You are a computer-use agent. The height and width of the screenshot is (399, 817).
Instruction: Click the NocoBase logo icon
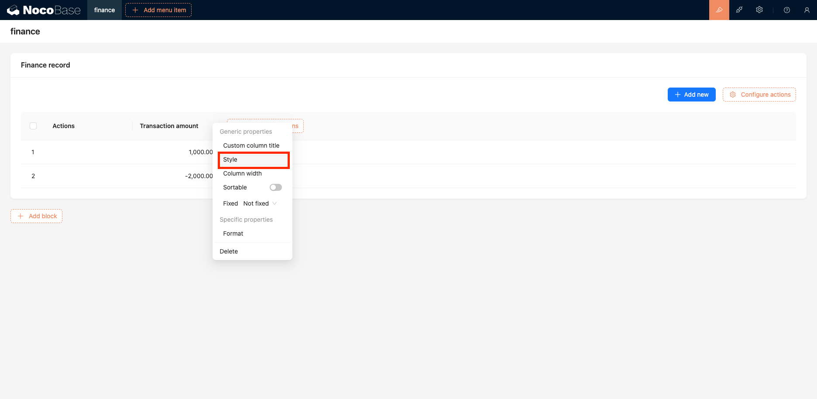pos(13,10)
